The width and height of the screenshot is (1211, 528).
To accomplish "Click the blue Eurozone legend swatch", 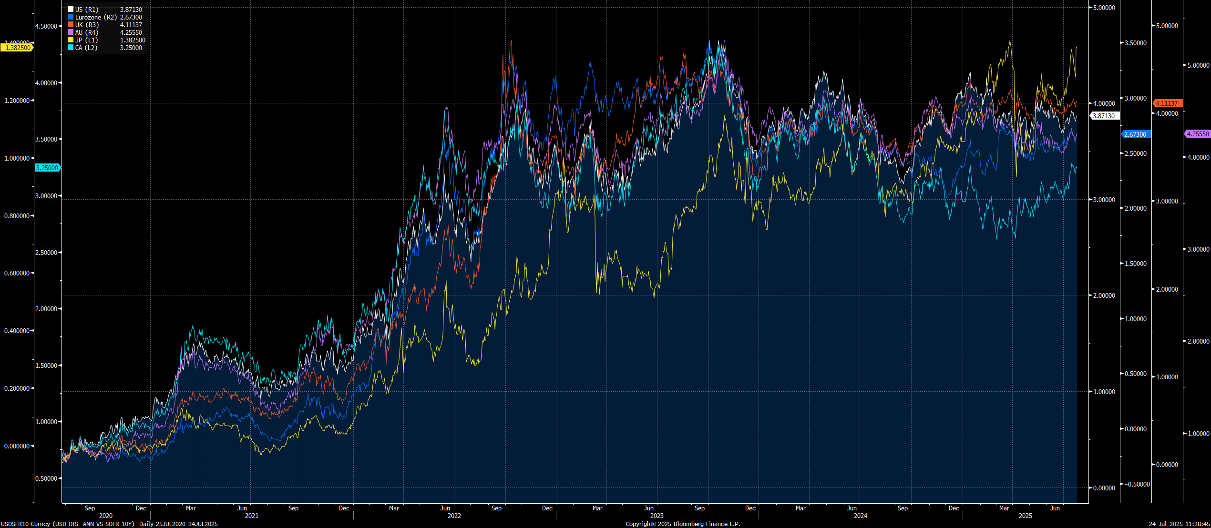I will (x=71, y=17).
